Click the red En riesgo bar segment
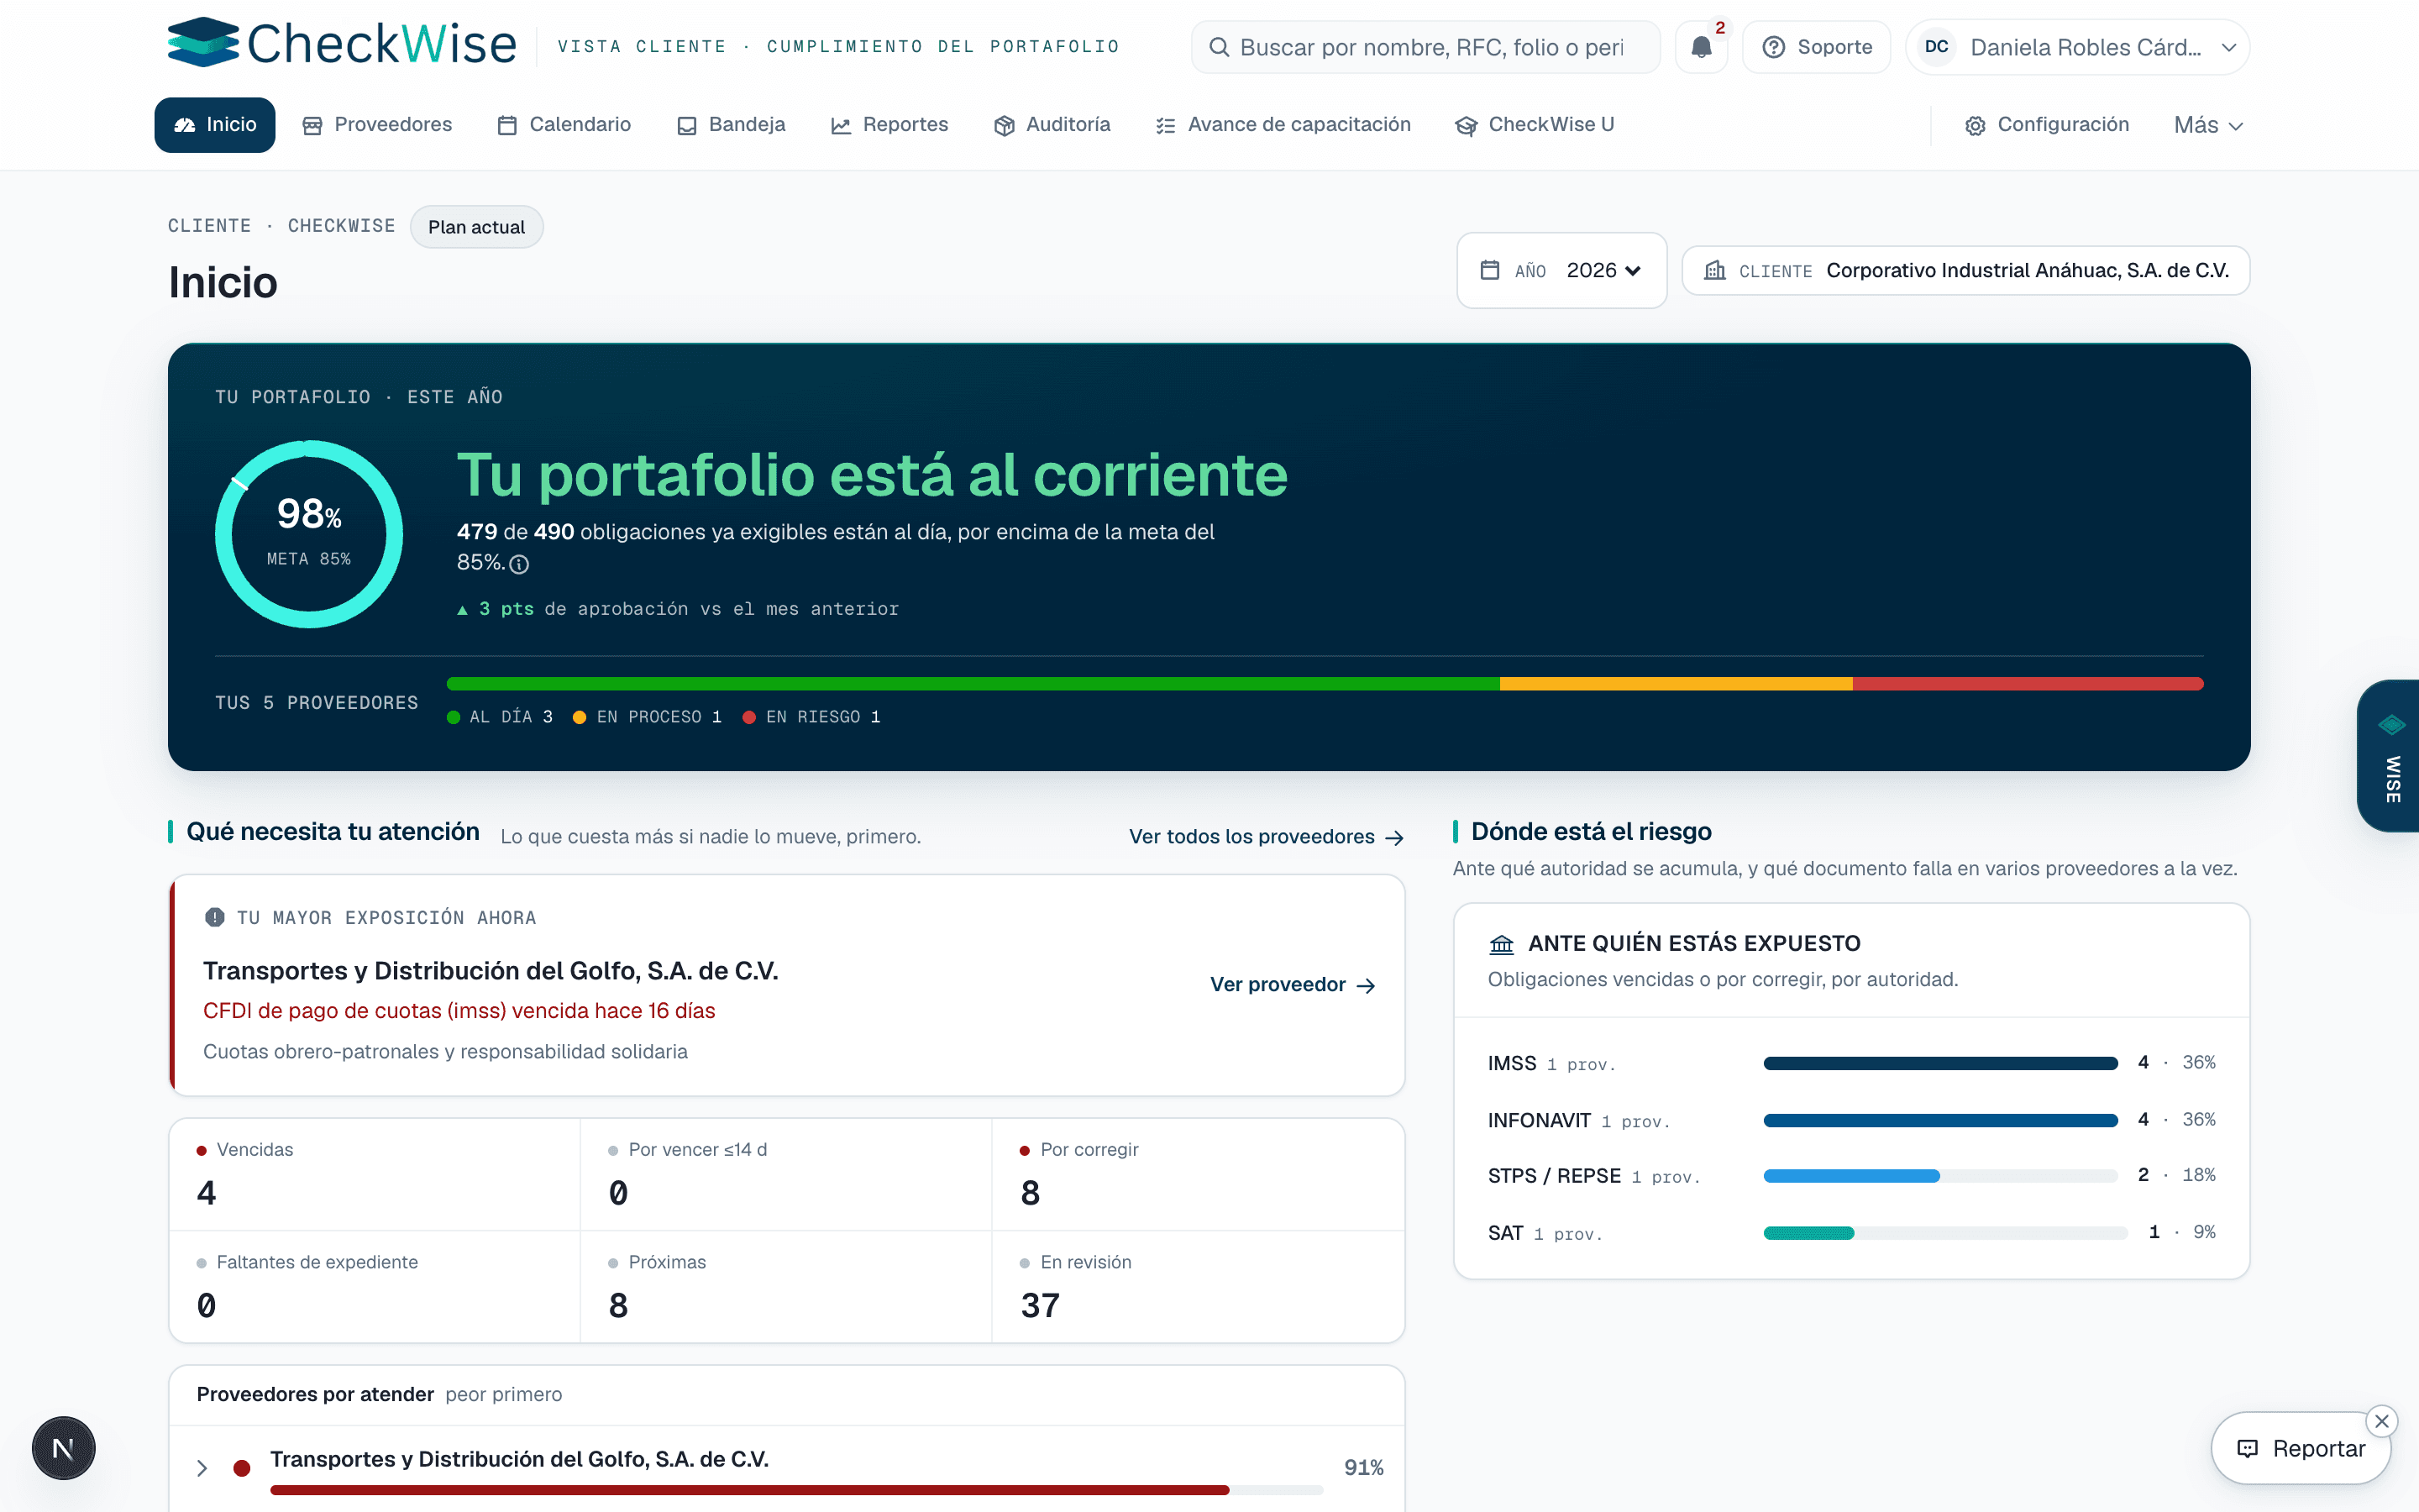The image size is (2419, 1512). coord(2028,684)
